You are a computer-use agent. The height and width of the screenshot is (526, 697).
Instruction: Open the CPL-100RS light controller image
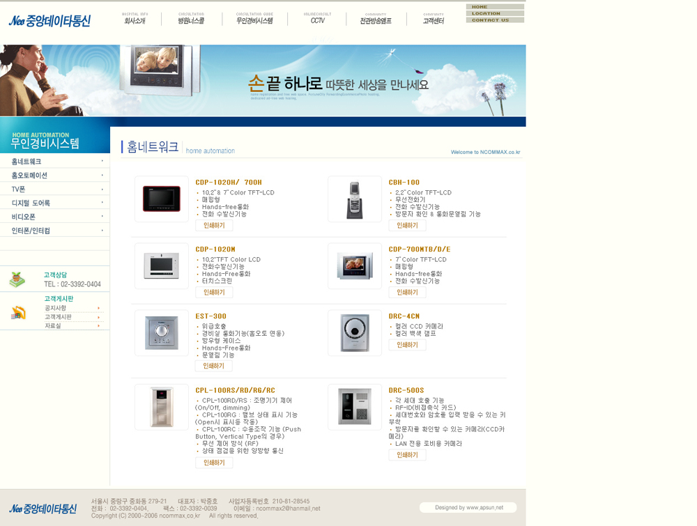pos(162,407)
